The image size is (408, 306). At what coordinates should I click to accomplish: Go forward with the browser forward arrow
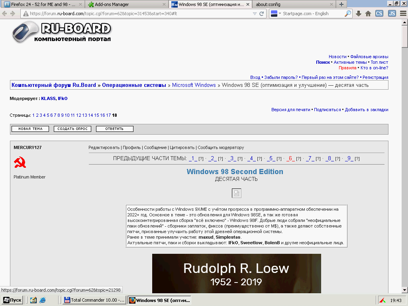(12, 14)
